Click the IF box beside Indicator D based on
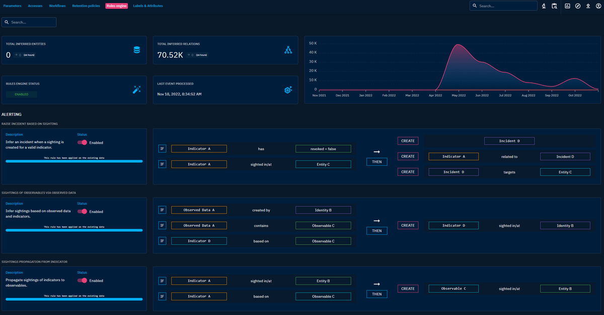Viewport: 604px width, 315px height. point(162,241)
